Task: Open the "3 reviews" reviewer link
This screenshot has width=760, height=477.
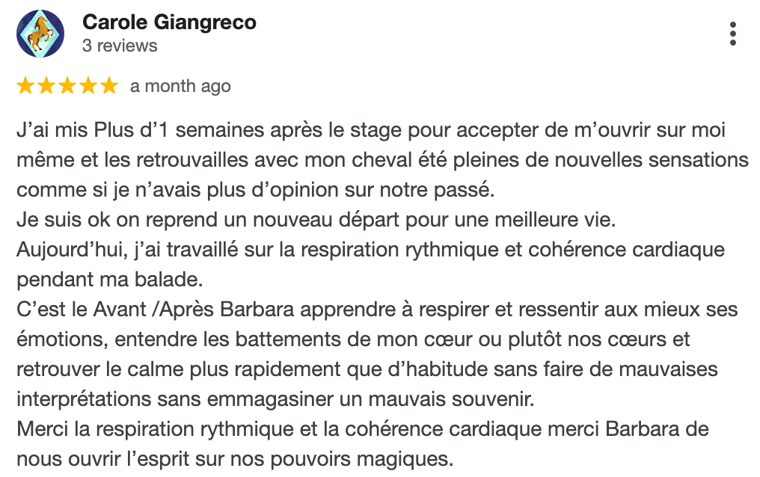Action: [x=120, y=46]
